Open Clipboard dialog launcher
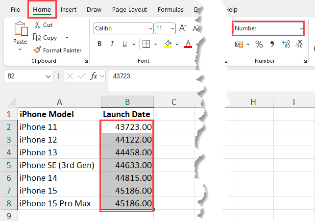The image size is (315, 221). pos(86,61)
